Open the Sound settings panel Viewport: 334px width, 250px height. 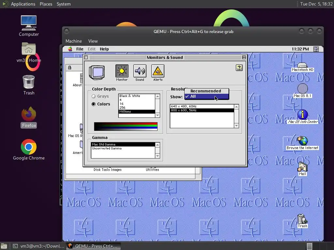coord(140,71)
